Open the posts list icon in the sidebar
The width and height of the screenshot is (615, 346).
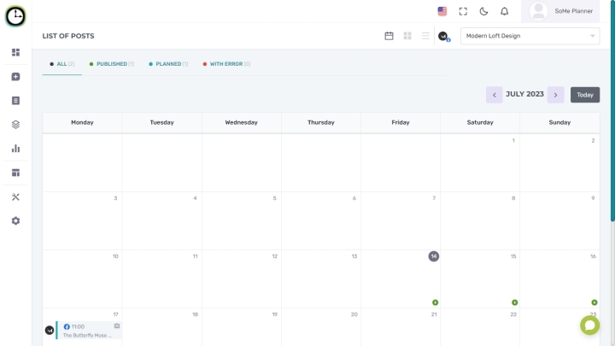point(15,101)
